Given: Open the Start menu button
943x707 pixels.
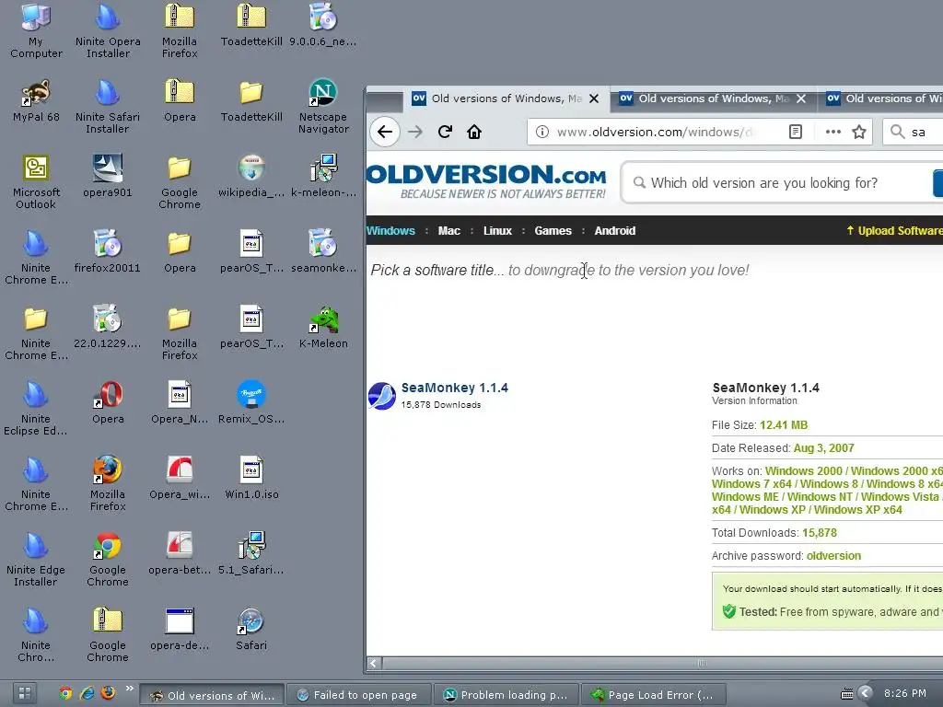Looking at the screenshot, I should tap(25, 694).
